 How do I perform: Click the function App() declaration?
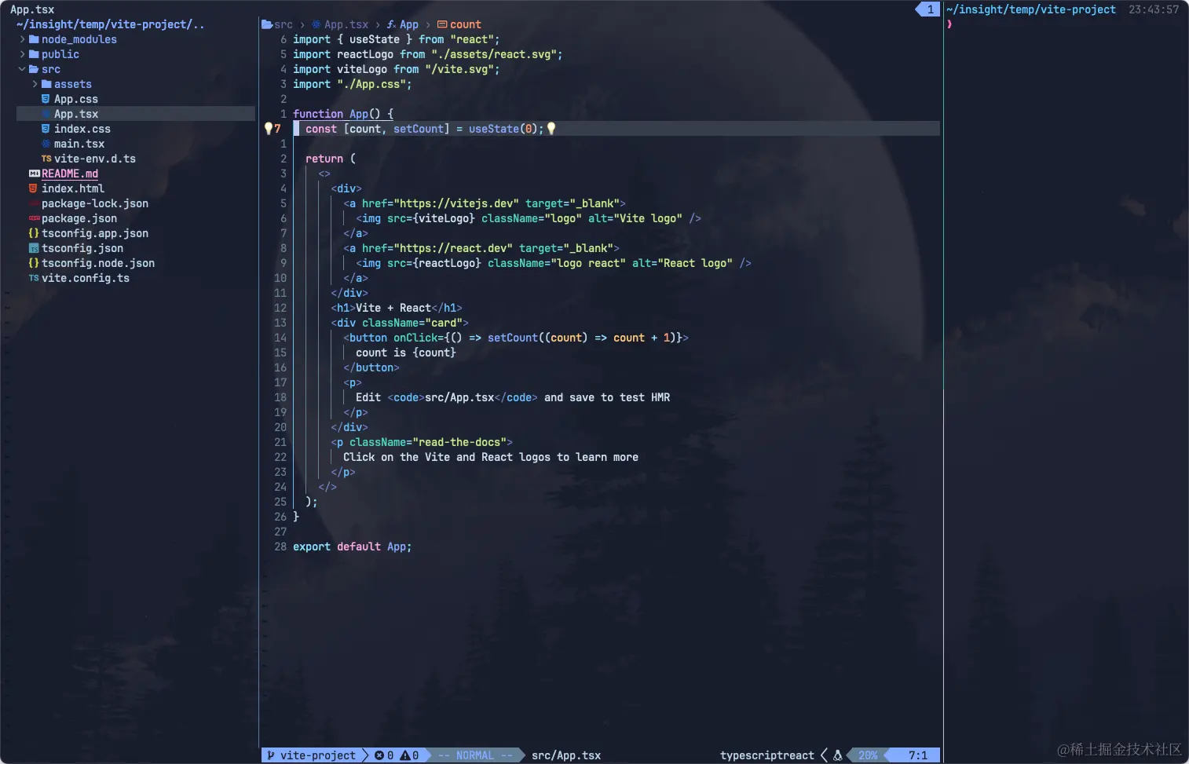coord(343,114)
